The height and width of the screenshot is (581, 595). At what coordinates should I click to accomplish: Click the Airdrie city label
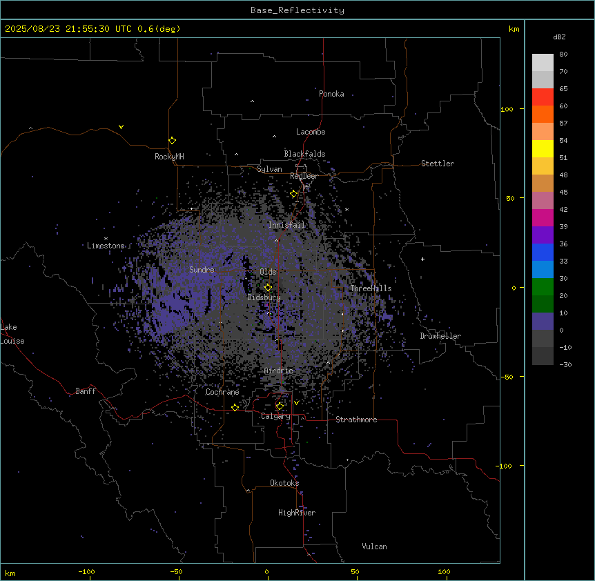click(279, 371)
